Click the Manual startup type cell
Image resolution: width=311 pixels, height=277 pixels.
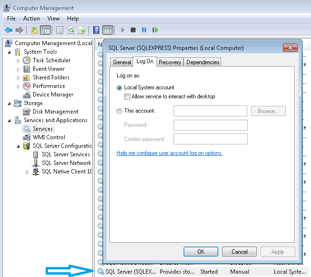click(x=240, y=272)
